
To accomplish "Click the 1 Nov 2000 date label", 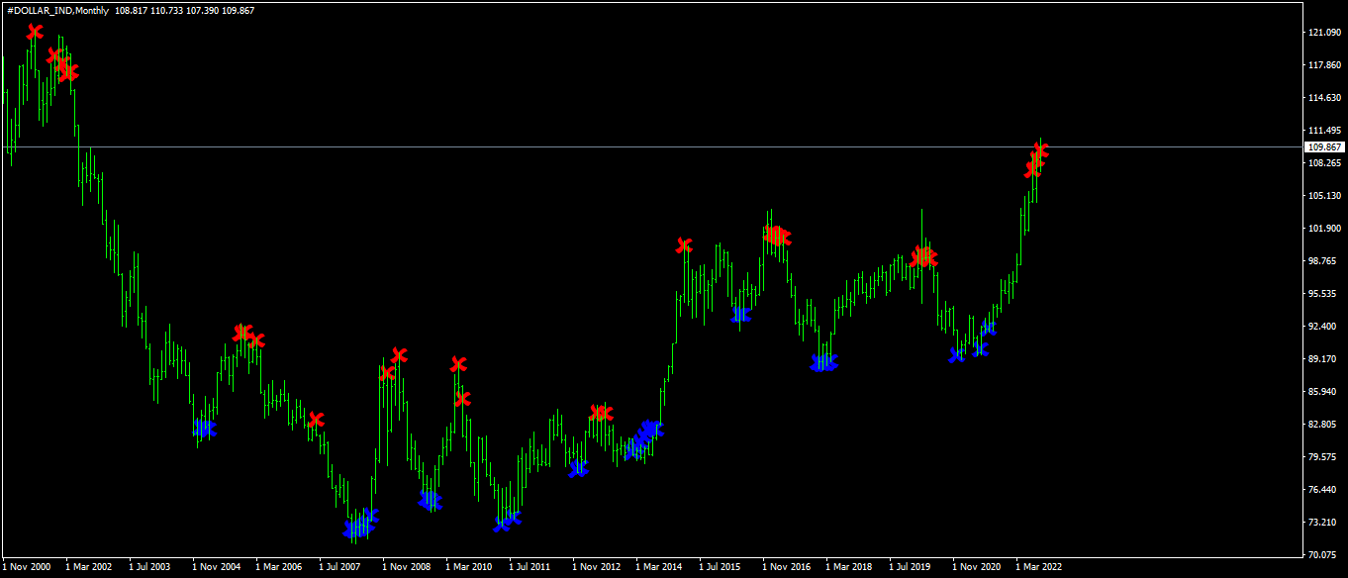I will [26, 567].
